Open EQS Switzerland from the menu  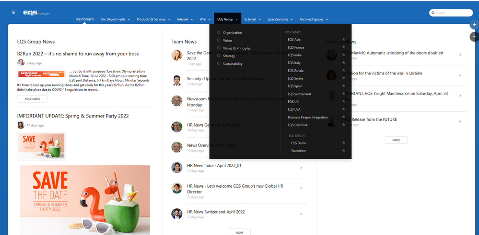pyautogui.click(x=299, y=94)
